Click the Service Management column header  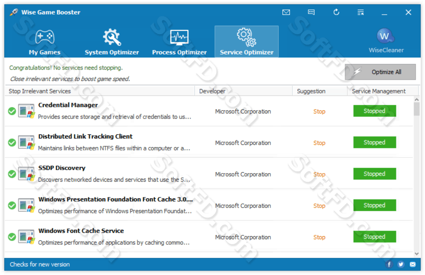(383, 91)
